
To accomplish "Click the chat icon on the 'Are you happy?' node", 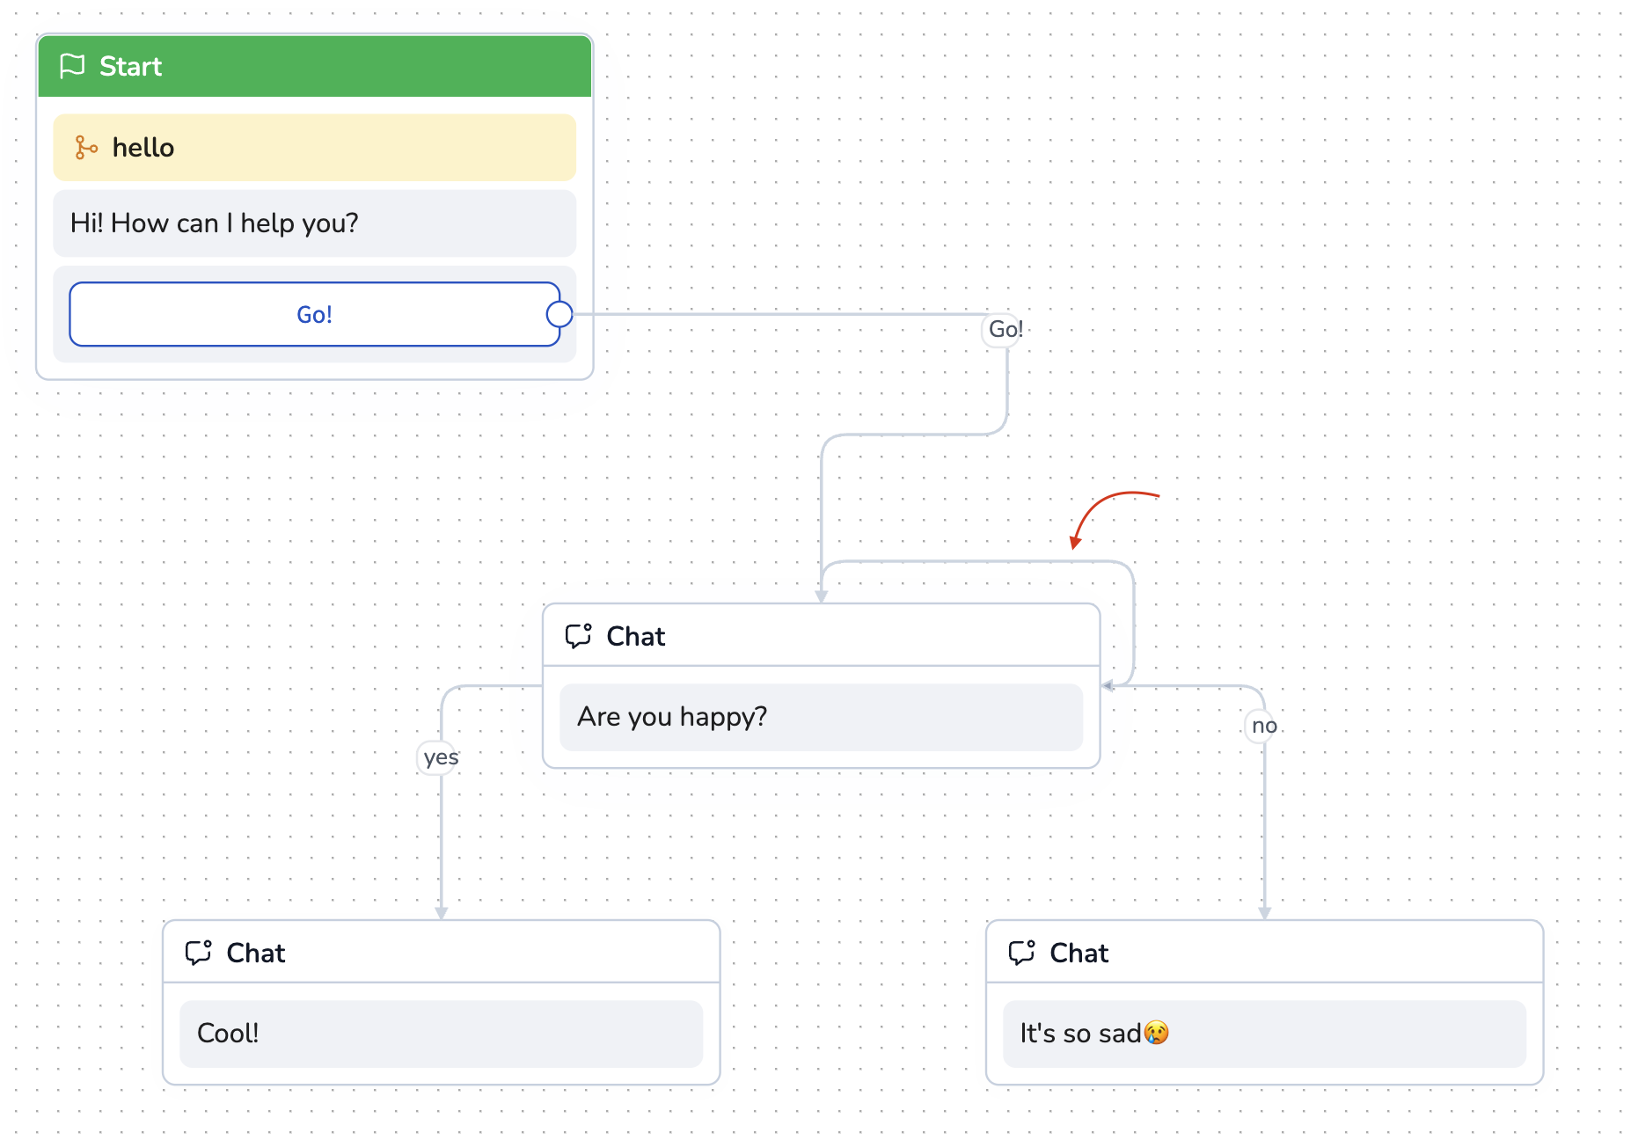I will [578, 636].
